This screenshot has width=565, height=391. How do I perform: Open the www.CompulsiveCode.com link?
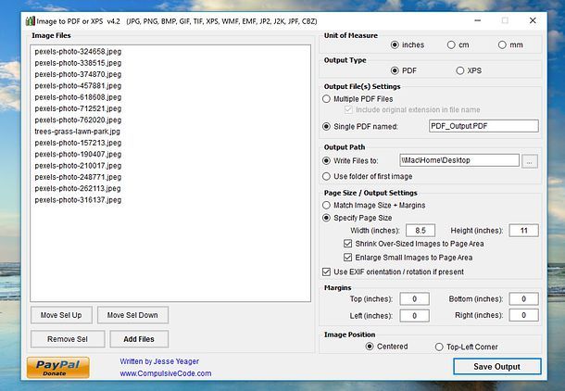pyautogui.click(x=166, y=373)
